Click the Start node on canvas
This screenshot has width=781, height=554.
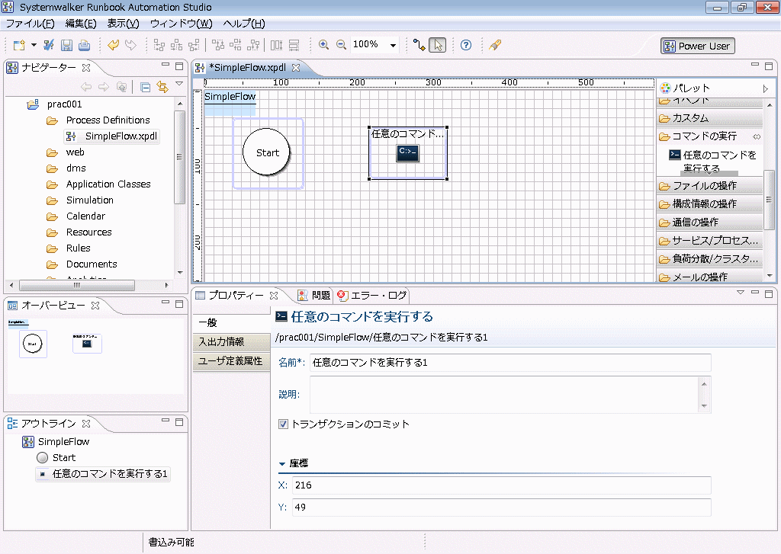point(266,152)
